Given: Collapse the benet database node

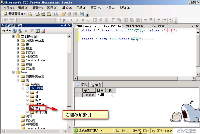Looking at the screenshot, I should coord(14,72).
